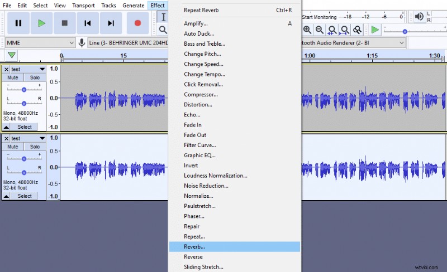Viewport: 447px width, 272px height.
Task: Select the Zoom magnifier tool
Action: 163,30
